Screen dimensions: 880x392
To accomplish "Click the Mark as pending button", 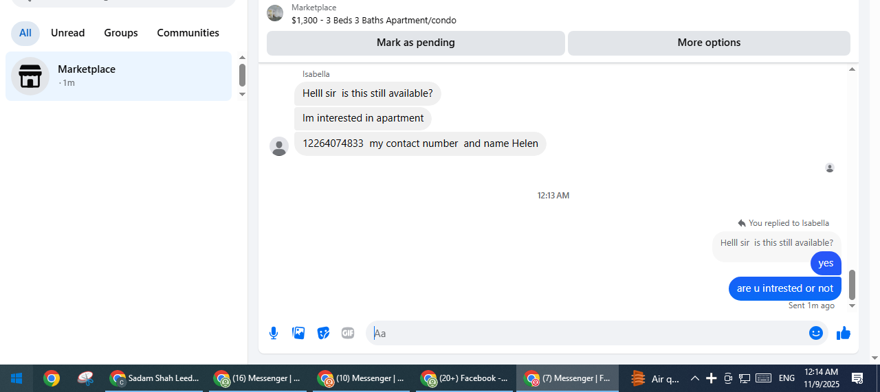I will pyautogui.click(x=416, y=43).
